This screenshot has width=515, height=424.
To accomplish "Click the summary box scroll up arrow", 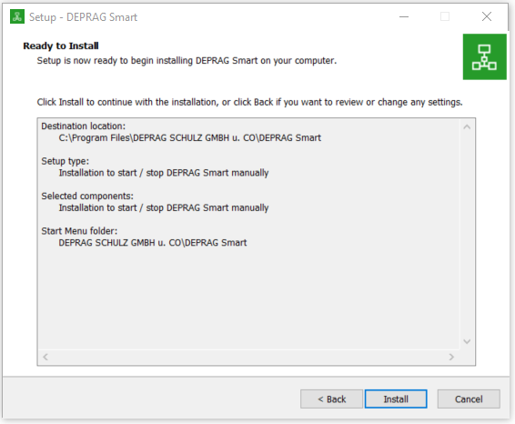I will (x=467, y=127).
